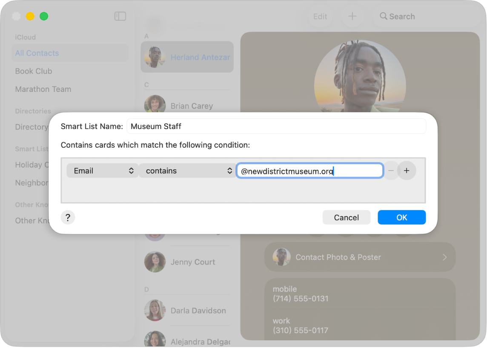
Task: Click the add contact plus icon in toolbar
Action: click(x=352, y=16)
